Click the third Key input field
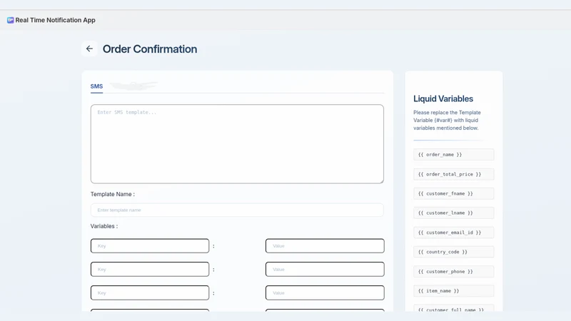Image resolution: width=571 pixels, height=321 pixels. tap(150, 293)
